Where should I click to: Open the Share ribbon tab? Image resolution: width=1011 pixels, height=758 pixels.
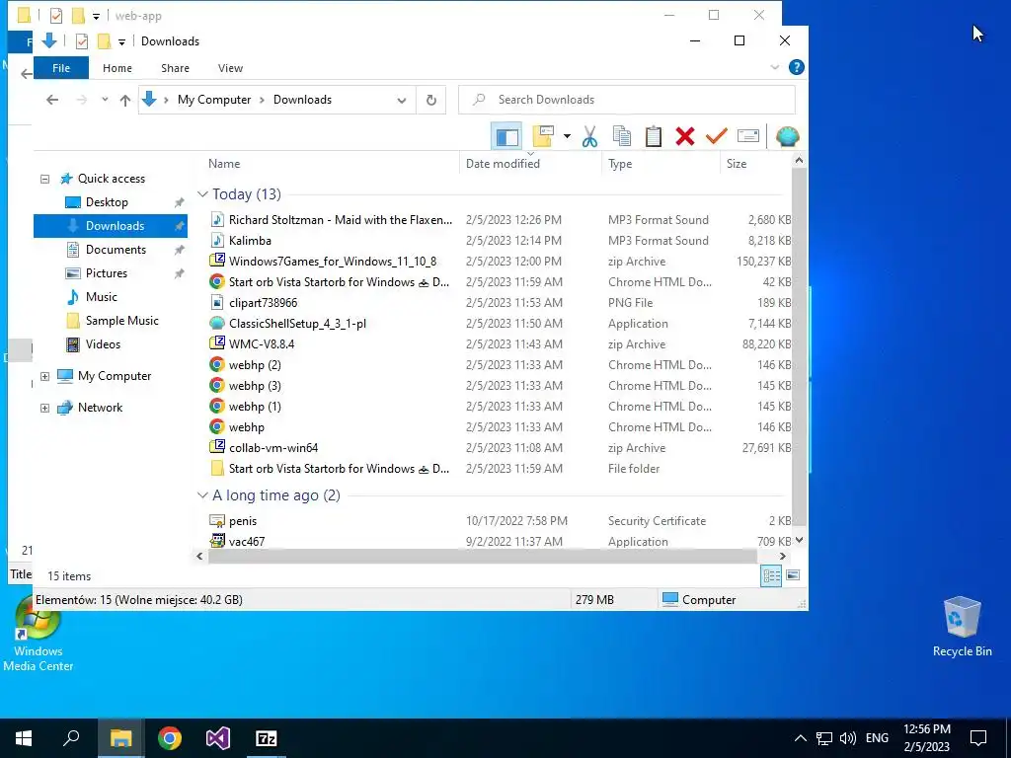[x=176, y=68]
